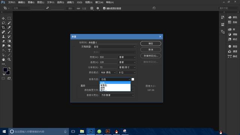
Task: Open the File menu
Action: [12, 3]
